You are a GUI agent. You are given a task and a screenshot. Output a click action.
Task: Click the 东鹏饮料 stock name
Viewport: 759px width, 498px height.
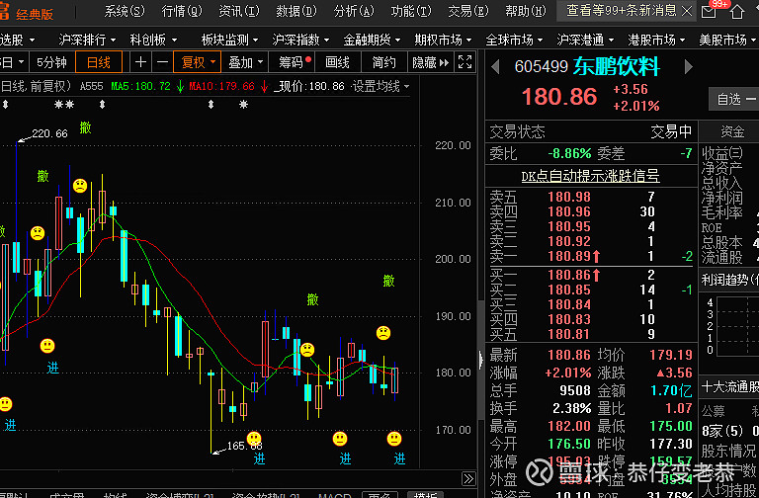click(617, 66)
